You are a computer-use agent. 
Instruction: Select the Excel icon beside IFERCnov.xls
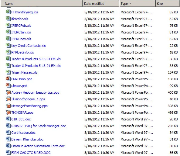(x=8, y=39)
